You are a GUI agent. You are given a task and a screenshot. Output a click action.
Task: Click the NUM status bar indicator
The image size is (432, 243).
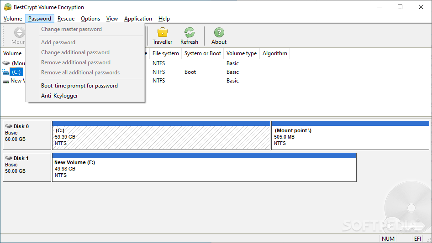pos(388,238)
